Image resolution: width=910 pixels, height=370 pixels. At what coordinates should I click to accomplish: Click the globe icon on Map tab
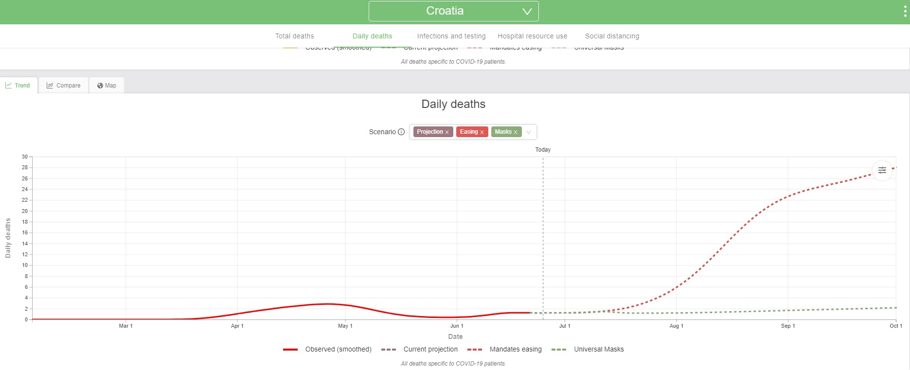click(100, 86)
